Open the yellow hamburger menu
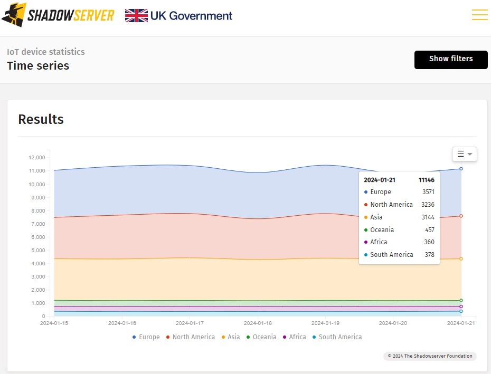Viewport: 491px width, 374px height. pos(479,15)
